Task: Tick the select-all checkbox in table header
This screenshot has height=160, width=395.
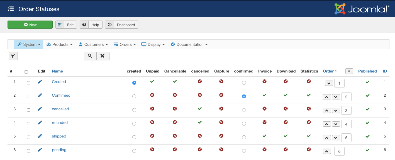Action: click(26, 72)
